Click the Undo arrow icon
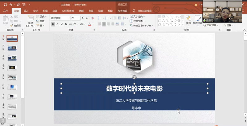This screenshot has width=247, height=126. tap(11, 5)
